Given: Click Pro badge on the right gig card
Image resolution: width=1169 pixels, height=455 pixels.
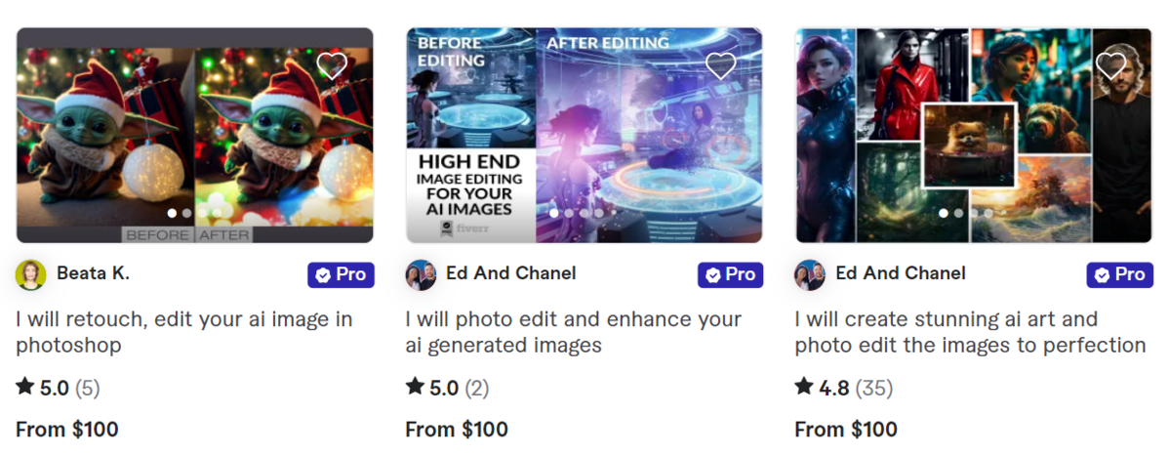Looking at the screenshot, I should click(1120, 275).
